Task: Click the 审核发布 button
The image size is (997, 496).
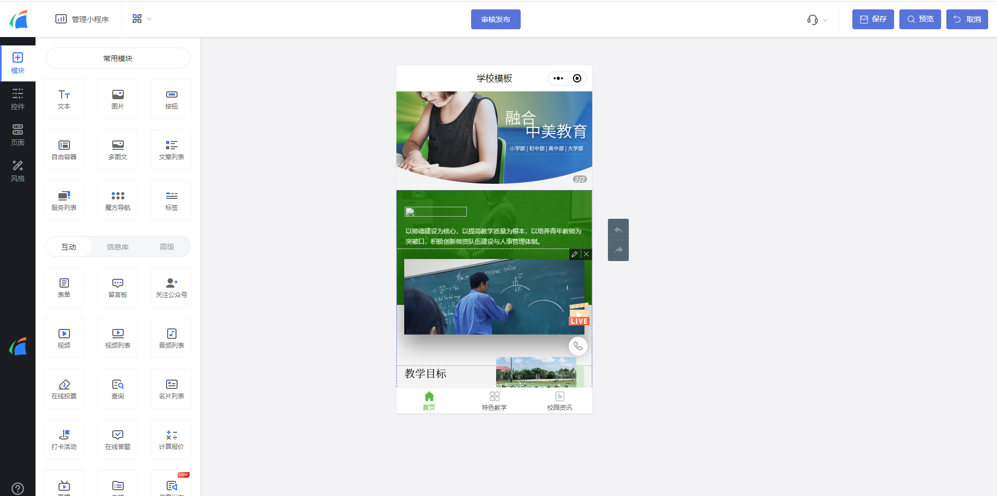Action: (x=496, y=19)
